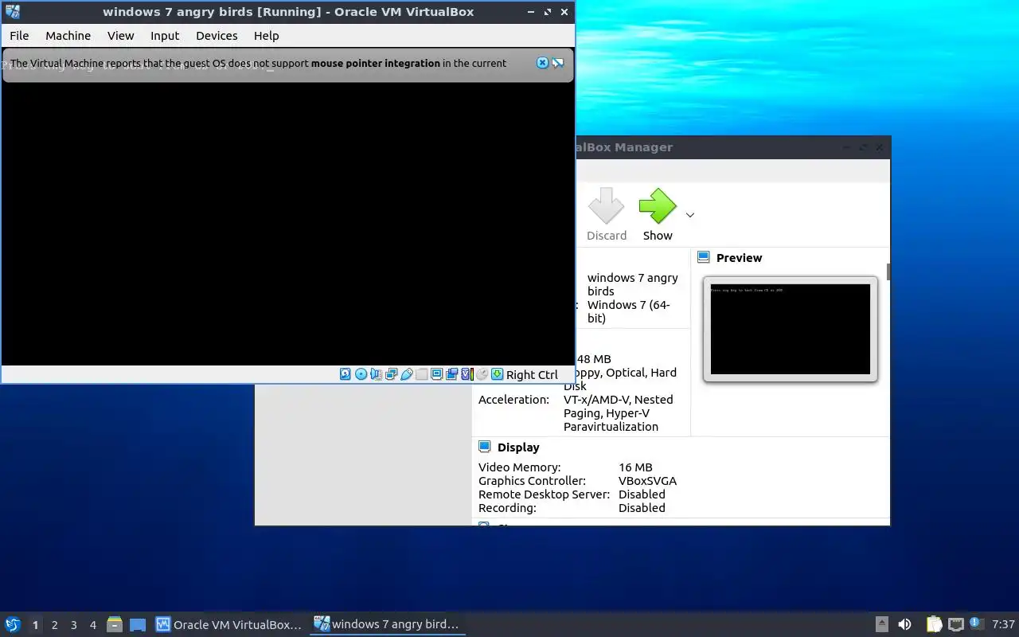Open the volume control tray icon
Image resolution: width=1019 pixels, height=637 pixels.
904,625
